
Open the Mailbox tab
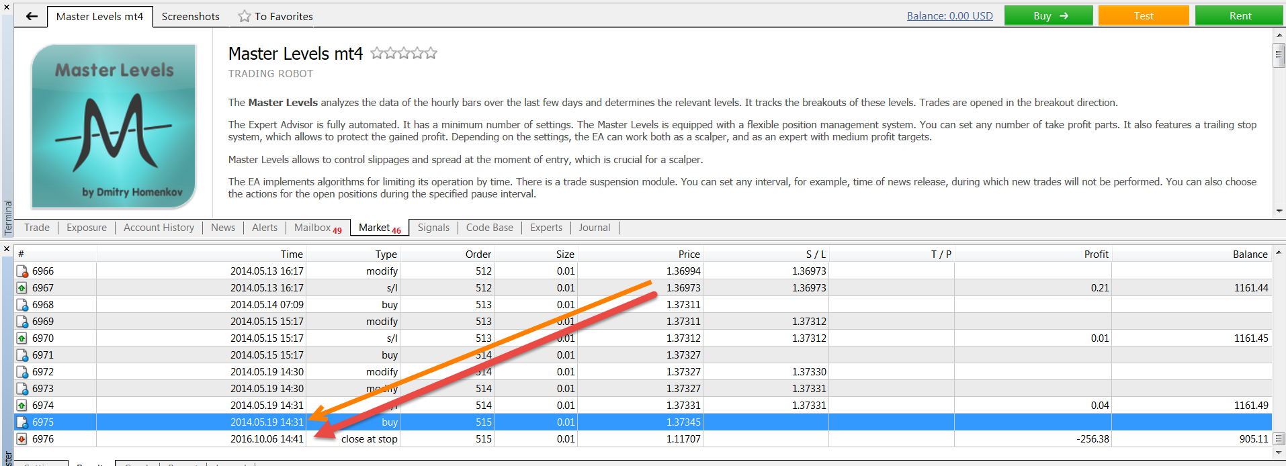(318, 228)
